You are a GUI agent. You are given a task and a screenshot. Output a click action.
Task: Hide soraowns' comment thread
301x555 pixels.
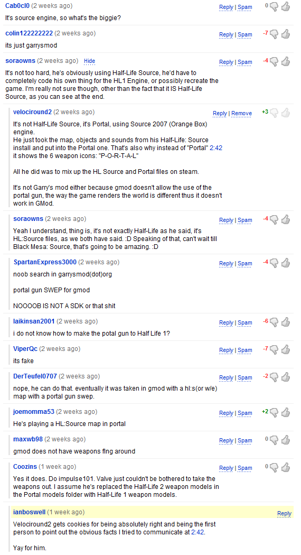[x=89, y=61]
